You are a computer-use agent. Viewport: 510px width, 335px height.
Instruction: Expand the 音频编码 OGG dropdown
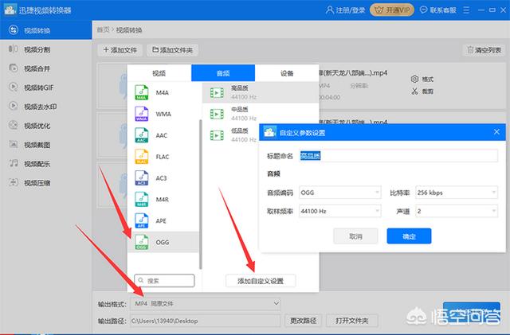[x=340, y=193]
